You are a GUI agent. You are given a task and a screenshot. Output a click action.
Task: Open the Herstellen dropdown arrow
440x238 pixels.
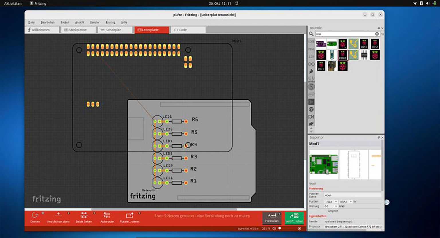(x=279, y=214)
